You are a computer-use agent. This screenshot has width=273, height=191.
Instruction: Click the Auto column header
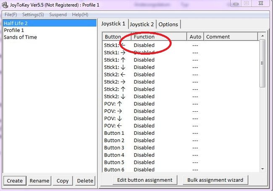[x=195, y=37]
